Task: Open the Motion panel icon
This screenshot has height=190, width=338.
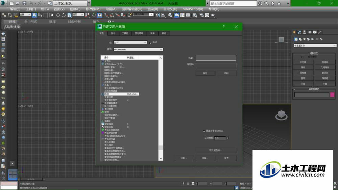Action: [x=310, y=32]
